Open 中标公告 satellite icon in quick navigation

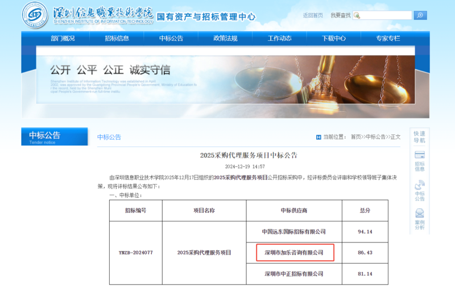click(x=420, y=185)
